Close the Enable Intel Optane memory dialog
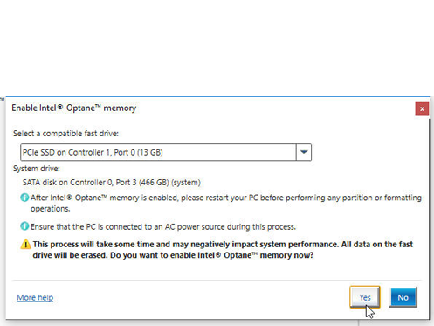This screenshot has height=326, width=434. point(422,109)
